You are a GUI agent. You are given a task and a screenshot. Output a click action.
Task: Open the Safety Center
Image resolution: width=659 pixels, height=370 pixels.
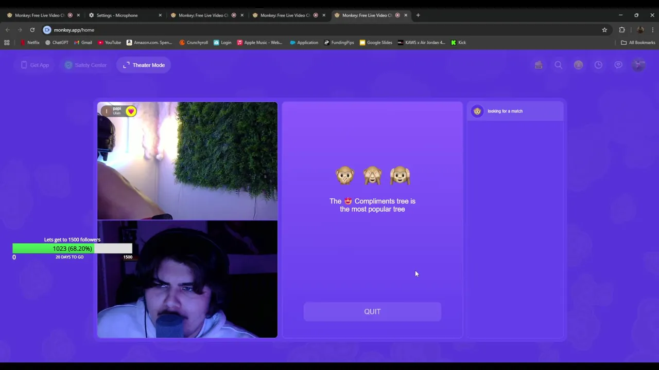[85, 65]
